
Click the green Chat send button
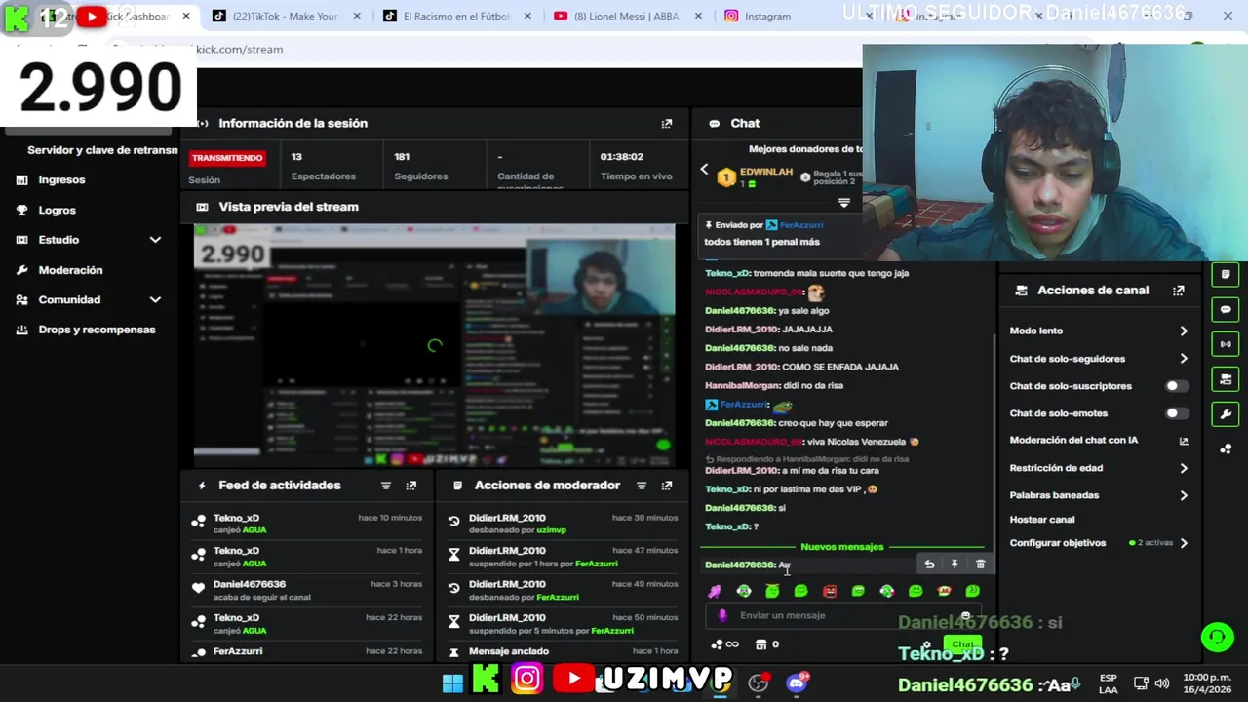pyautogui.click(x=962, y=644)
